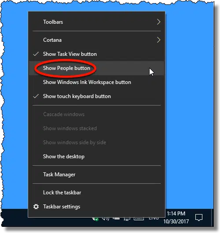This screenshot has width=220, height=233.
Task: Click the volume speaker tray icon
Action: [x=106, y=219]
